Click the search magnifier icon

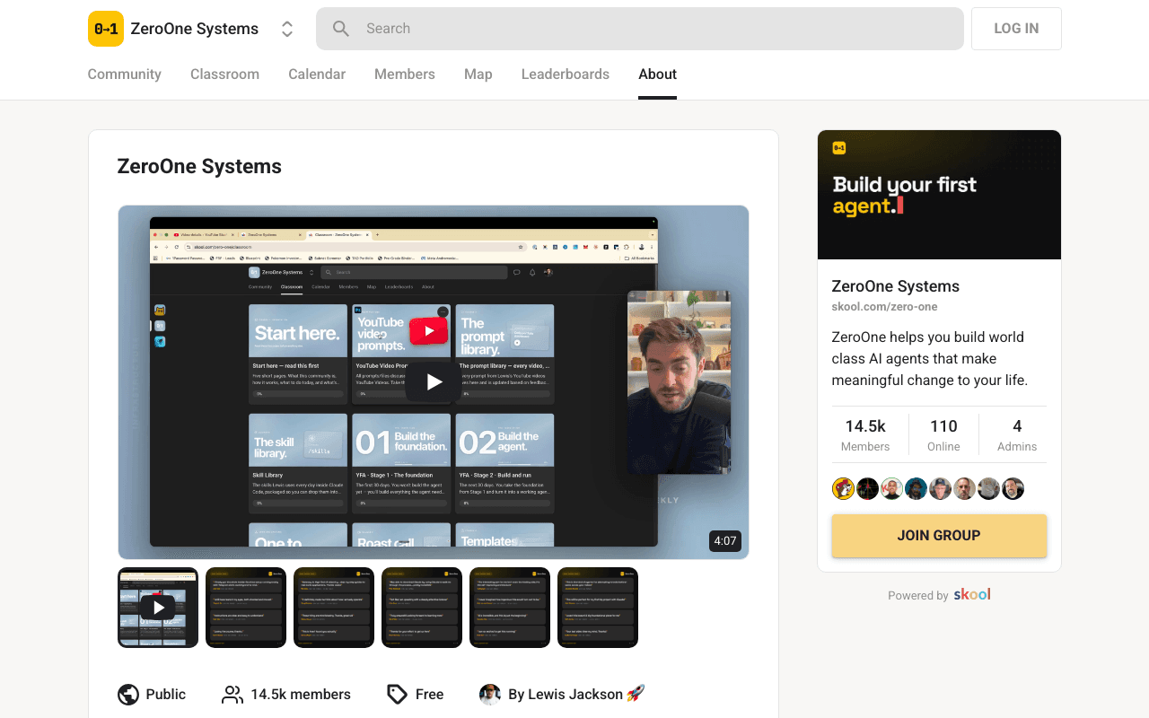click(341, 29)
